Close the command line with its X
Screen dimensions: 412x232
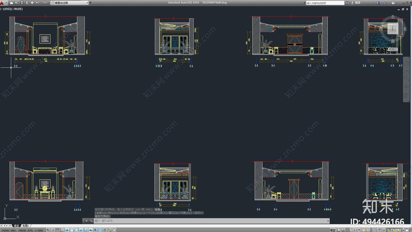[x=87, y=221]
